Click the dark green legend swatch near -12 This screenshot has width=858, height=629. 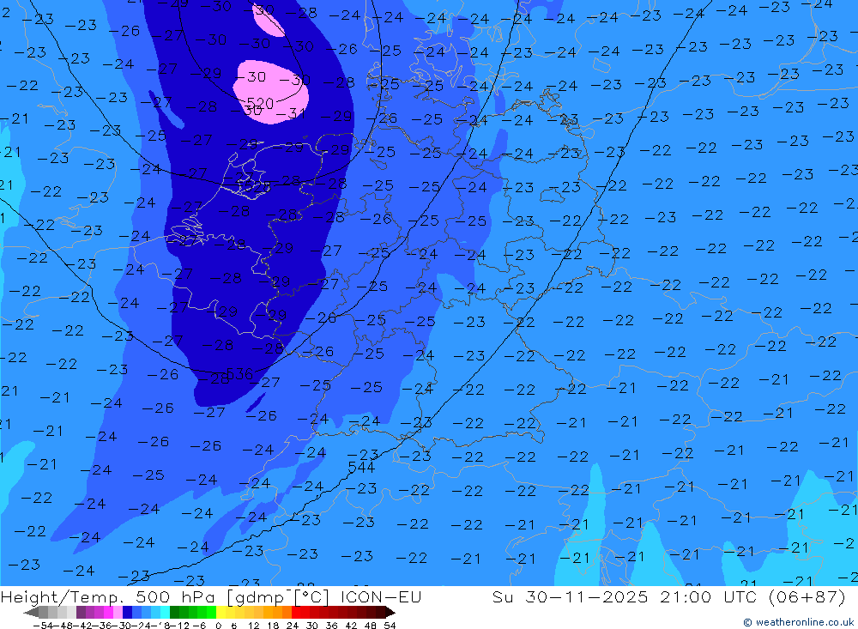174,612
